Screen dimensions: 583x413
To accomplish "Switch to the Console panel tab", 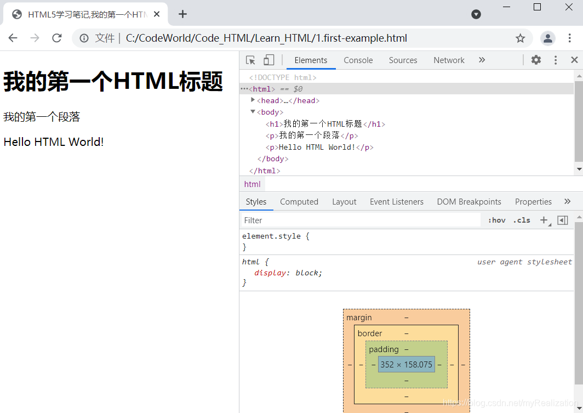I will click(358, 60).
